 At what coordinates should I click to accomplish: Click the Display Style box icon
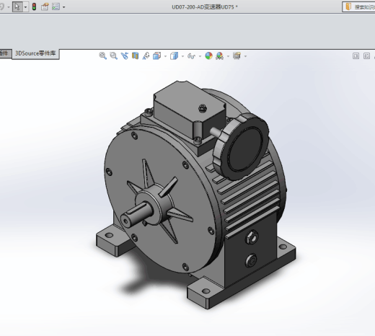pos(174,56)
